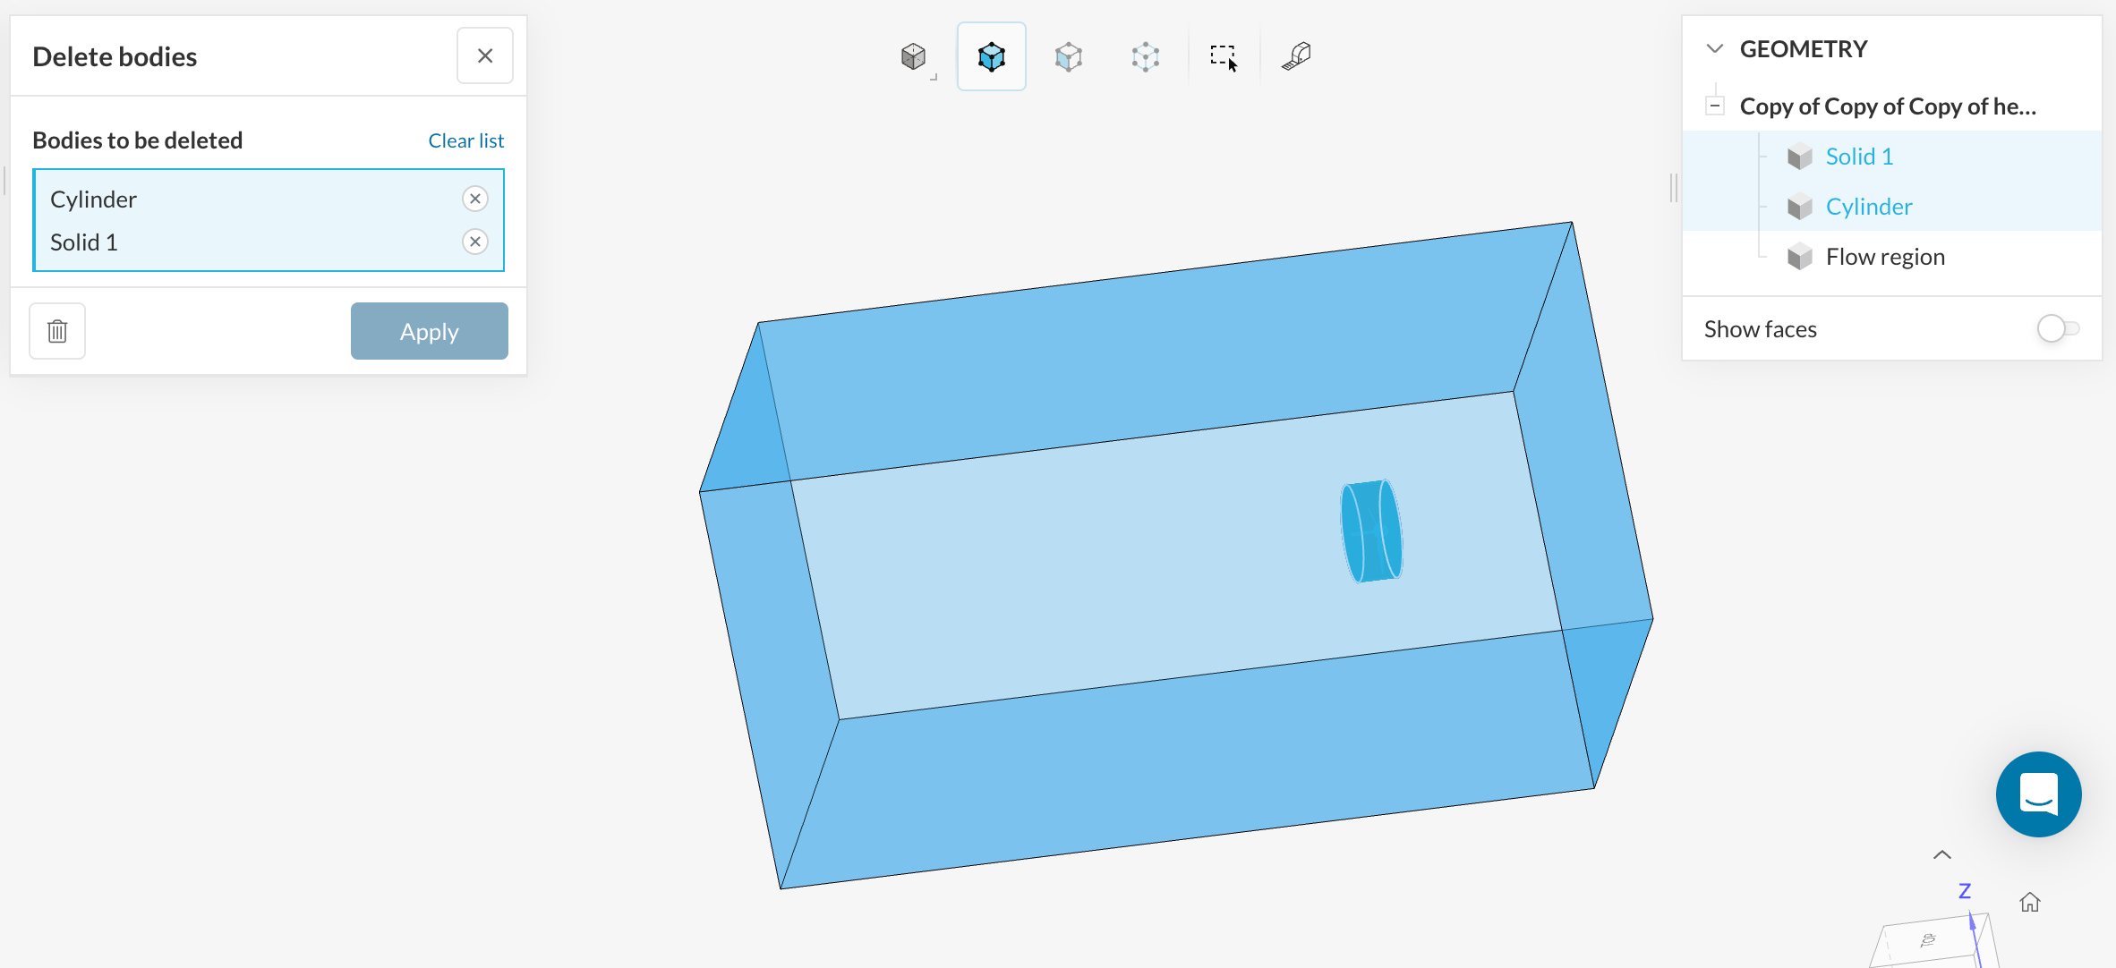Collapse the GEOMETRY section chevron
The height and width of the screenshot is (968, 2116).
pyautogui.click(x=1714, y=48)
